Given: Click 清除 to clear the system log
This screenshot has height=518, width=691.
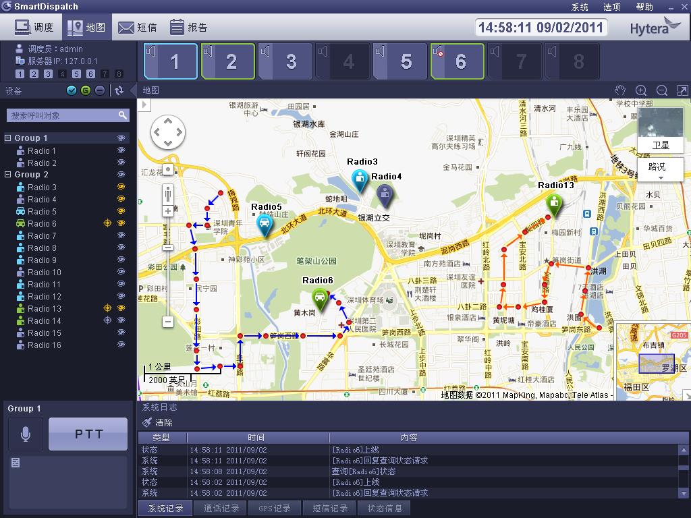Looking at the screenshot, I should pyautogui.click(x=158, y=422).
